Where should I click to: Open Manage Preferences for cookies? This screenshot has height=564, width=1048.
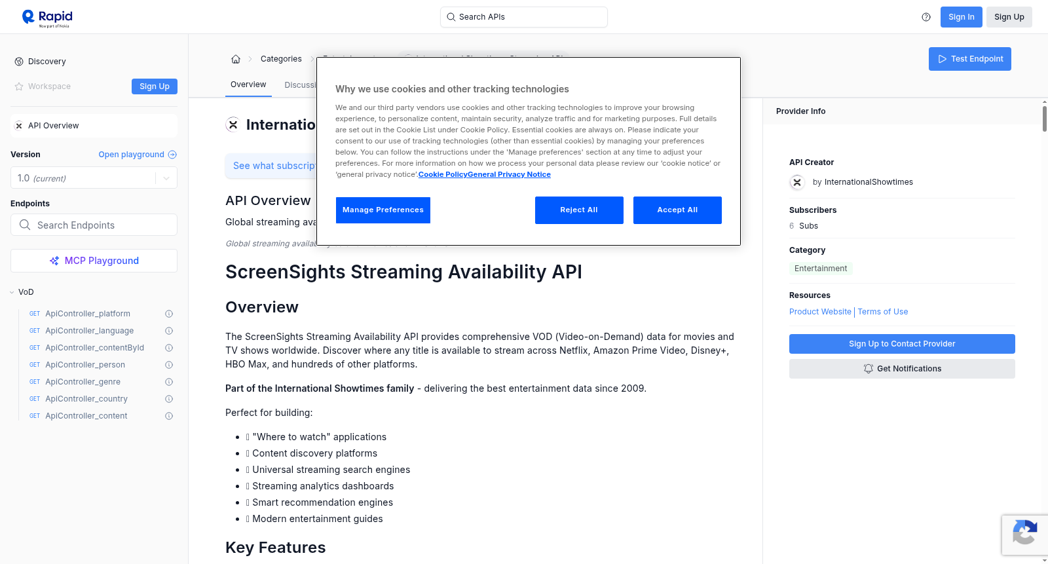pos(383,210)
